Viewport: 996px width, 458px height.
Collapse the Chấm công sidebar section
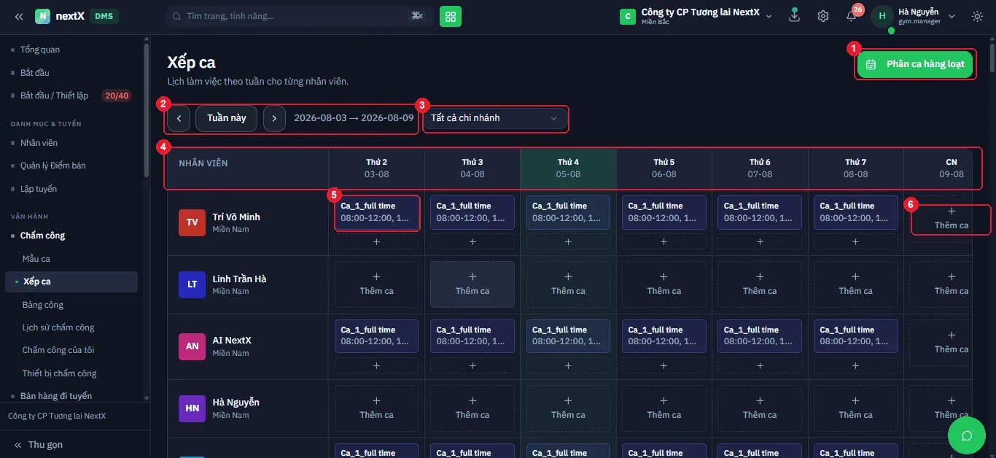42,236
